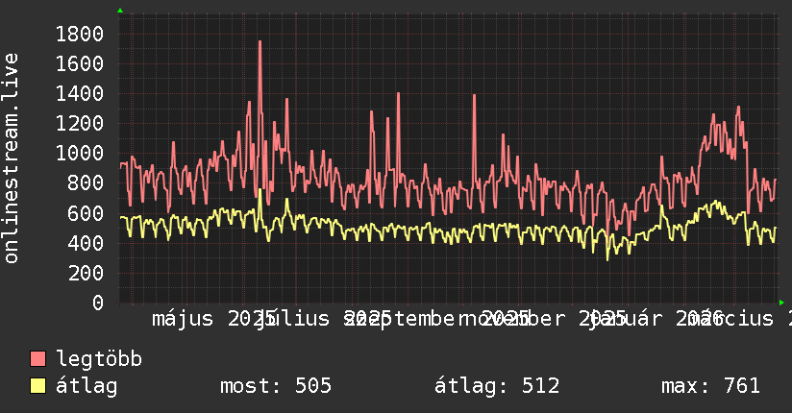Click the 200 y-axis label

tap(86, 273)
